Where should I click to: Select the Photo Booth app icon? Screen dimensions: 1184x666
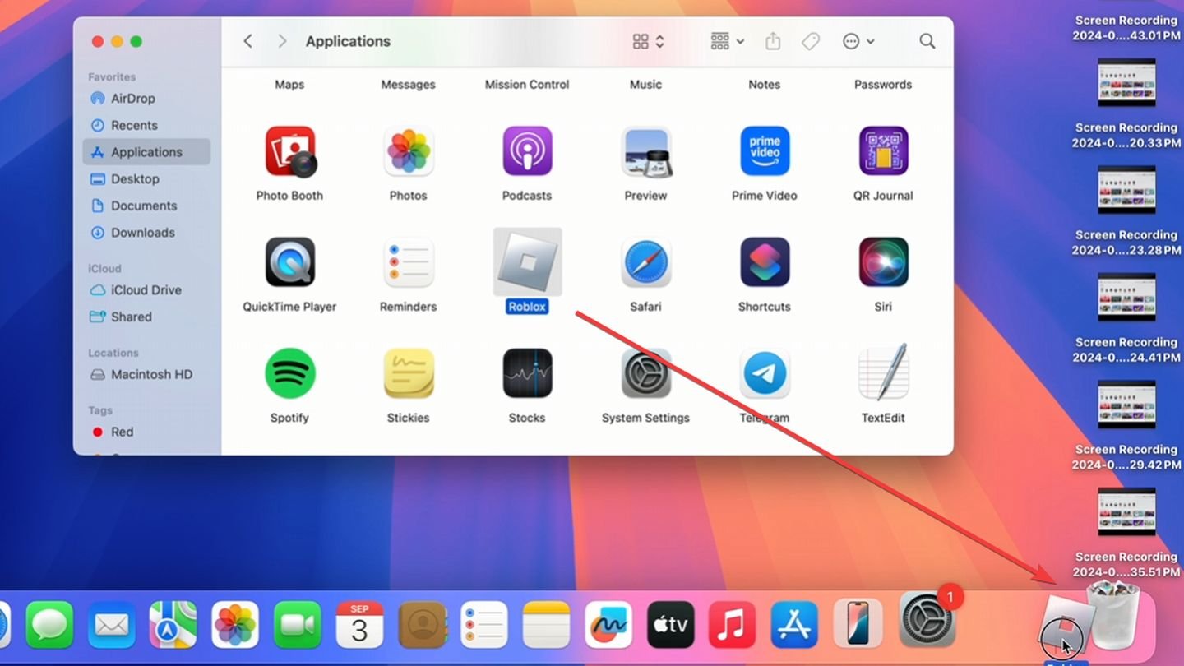click(x=289, y=151)
